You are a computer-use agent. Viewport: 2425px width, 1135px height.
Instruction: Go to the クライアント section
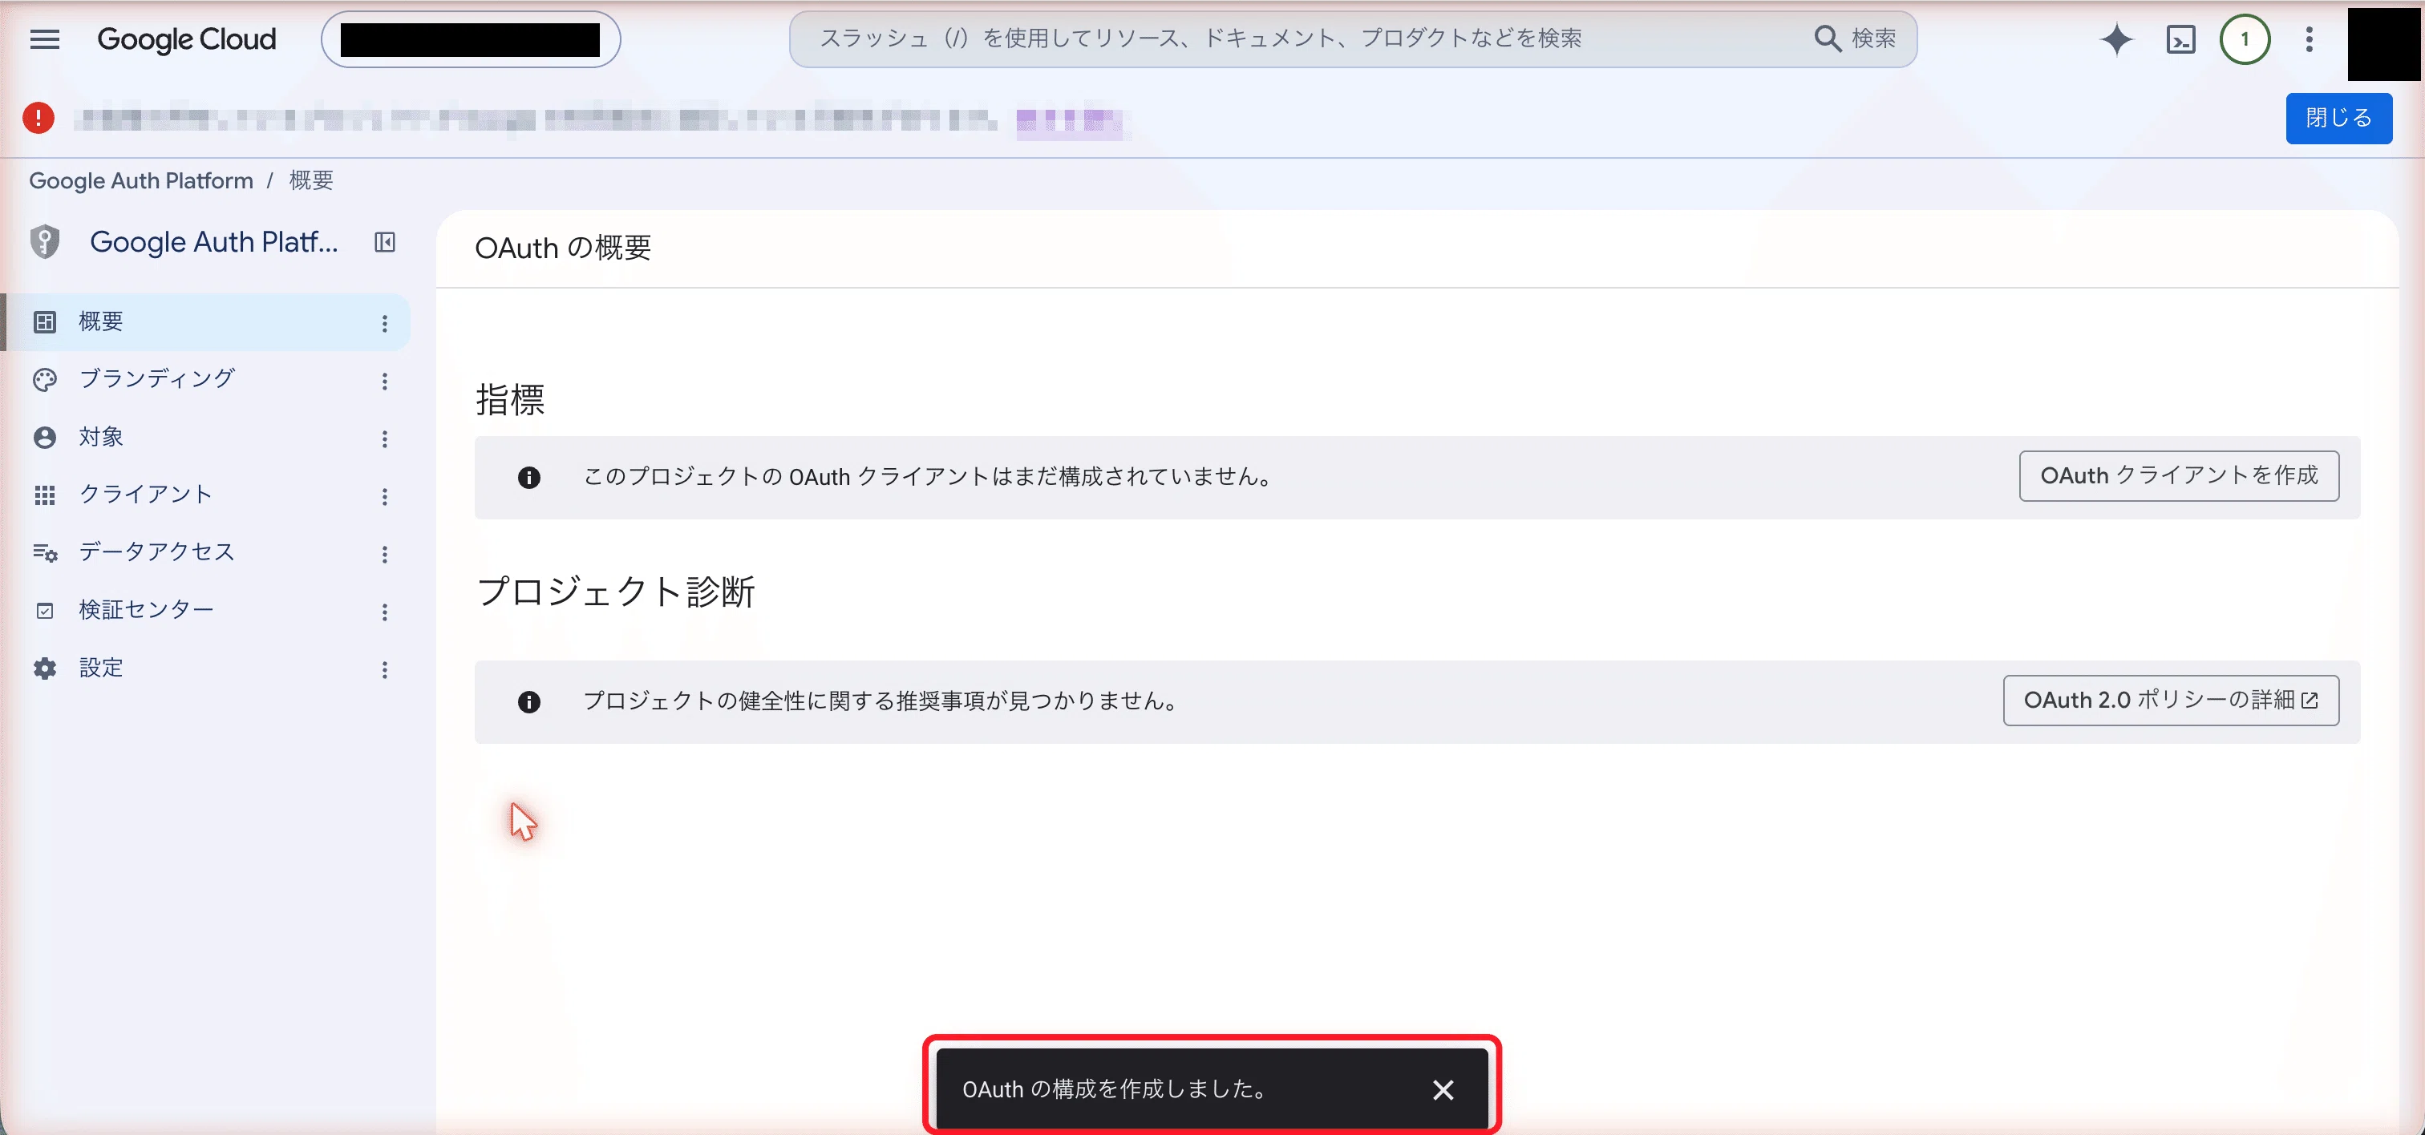[x=207, y=495]
